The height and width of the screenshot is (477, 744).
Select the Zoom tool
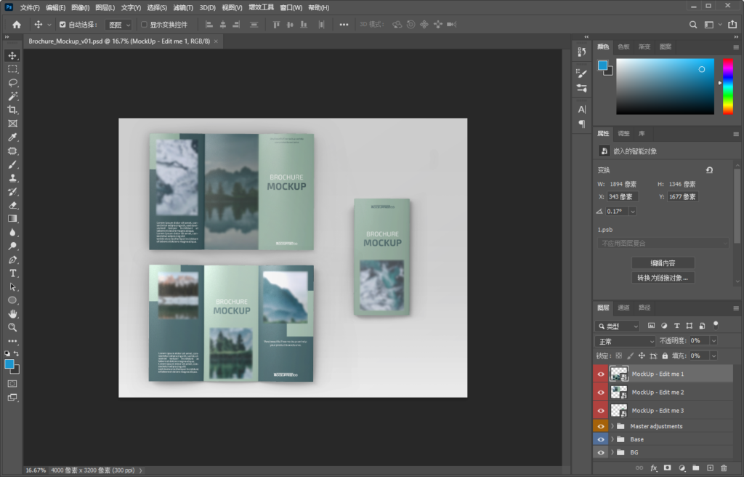[x=12, y=327]
